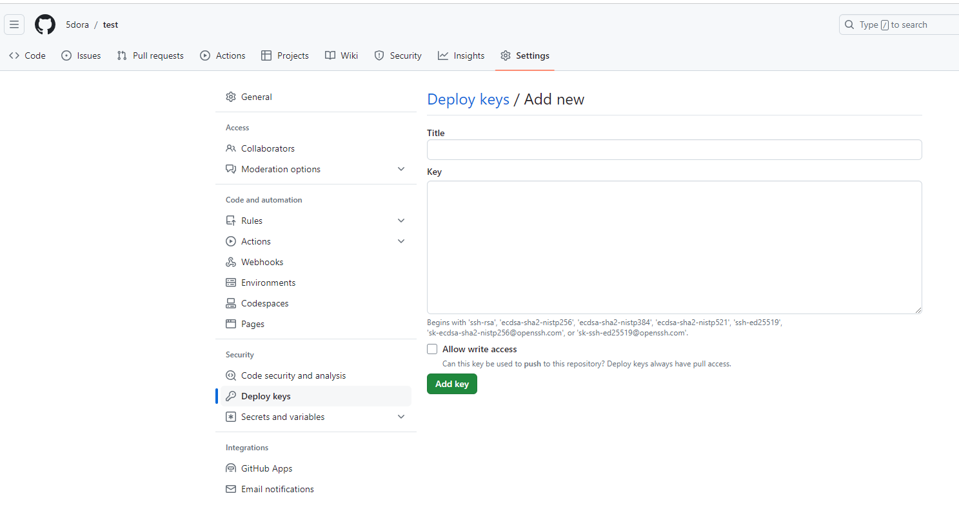Click the Key textarea resize handle
Screen dimensions: 959x518
(918, 310)
